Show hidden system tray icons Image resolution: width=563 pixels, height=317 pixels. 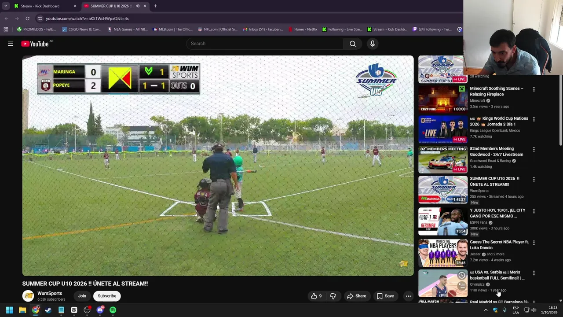pos(486,310)
